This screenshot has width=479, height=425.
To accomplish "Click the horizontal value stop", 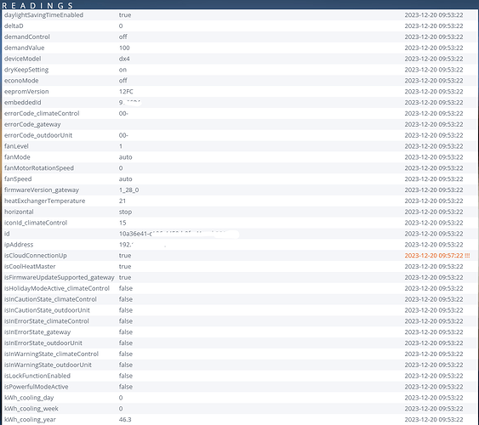I will click(125, 212).
